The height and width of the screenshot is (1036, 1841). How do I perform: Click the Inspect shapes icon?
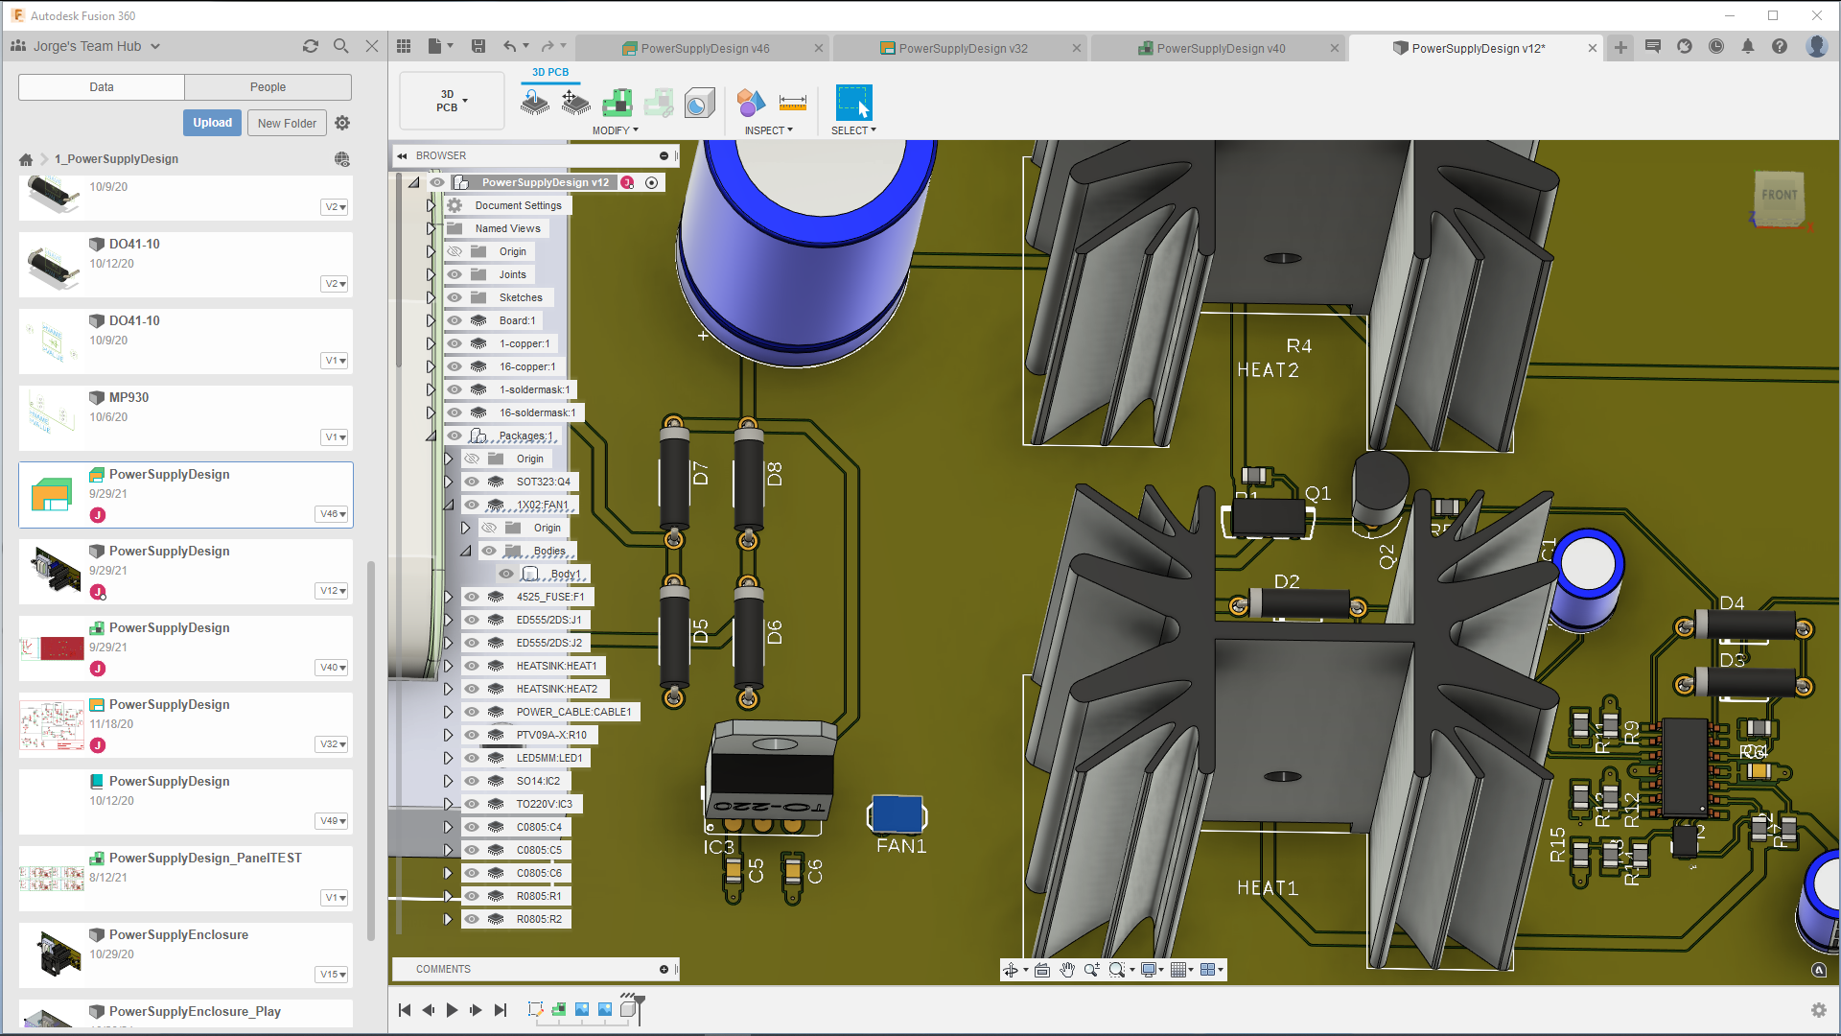pyautogui.click(x=751, y=102)
